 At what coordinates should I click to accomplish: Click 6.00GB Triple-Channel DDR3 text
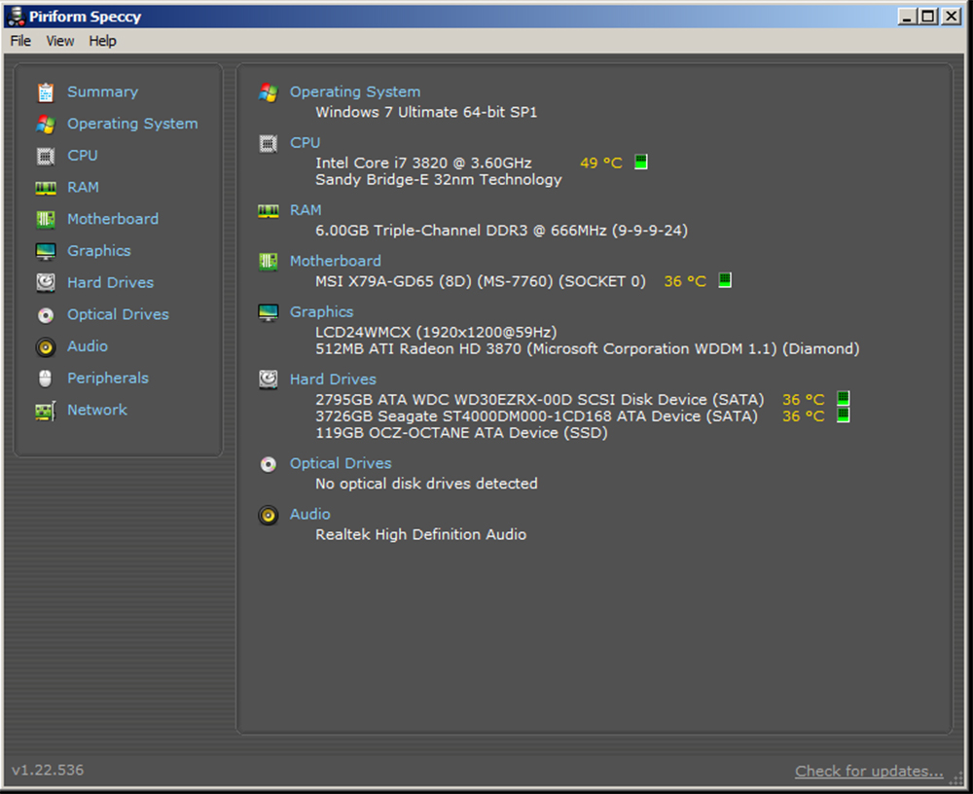pos(501,231)
